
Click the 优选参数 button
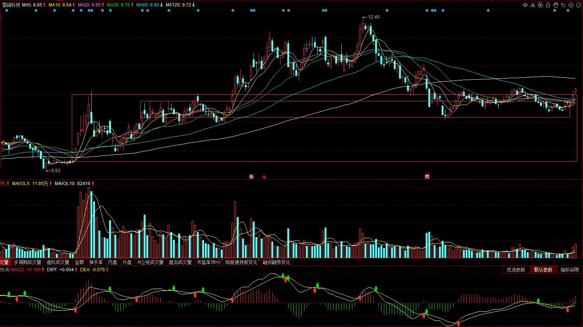(516, 270)
